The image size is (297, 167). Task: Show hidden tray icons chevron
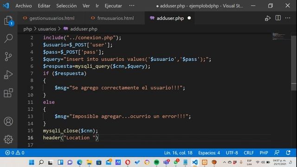pos(225,162)
